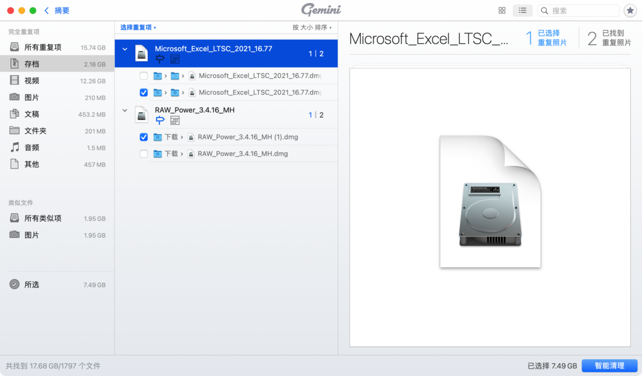Image resolution: width=642 pixels, height=376 pixels.
Task: Check the first Microsoft_Excel dmg checkbox
Action: coord(143,76)
